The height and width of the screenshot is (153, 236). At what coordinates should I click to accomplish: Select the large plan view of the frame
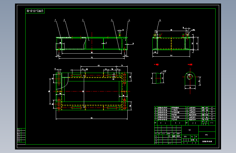[x=92, y=91]
